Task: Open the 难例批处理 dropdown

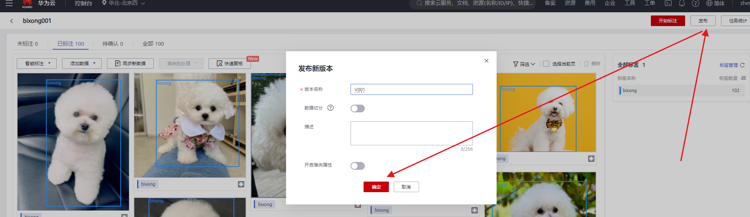Action: click(x=181, y=64)
